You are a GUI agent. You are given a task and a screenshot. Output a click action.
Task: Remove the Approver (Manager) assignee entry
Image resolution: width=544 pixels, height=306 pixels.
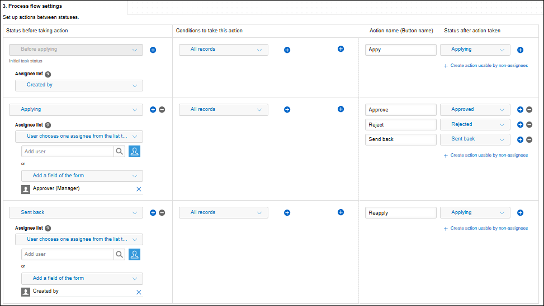[139, 190]
